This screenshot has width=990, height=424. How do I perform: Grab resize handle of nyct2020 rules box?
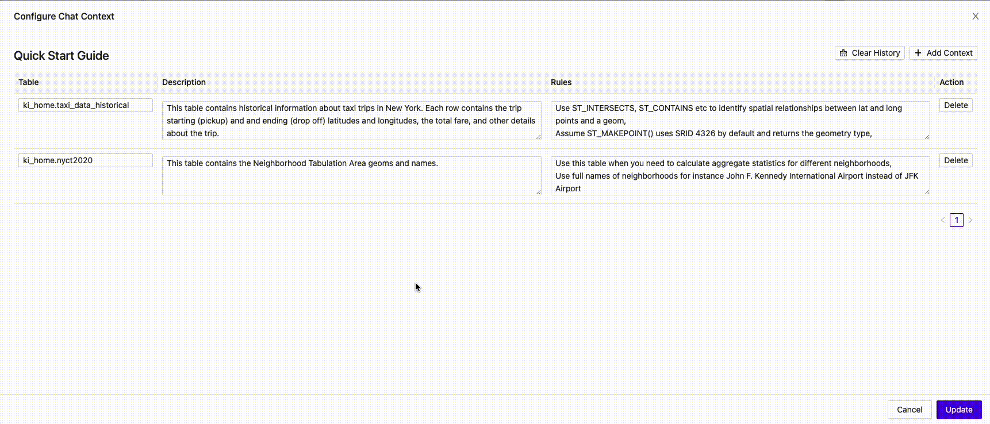[927, 192]
